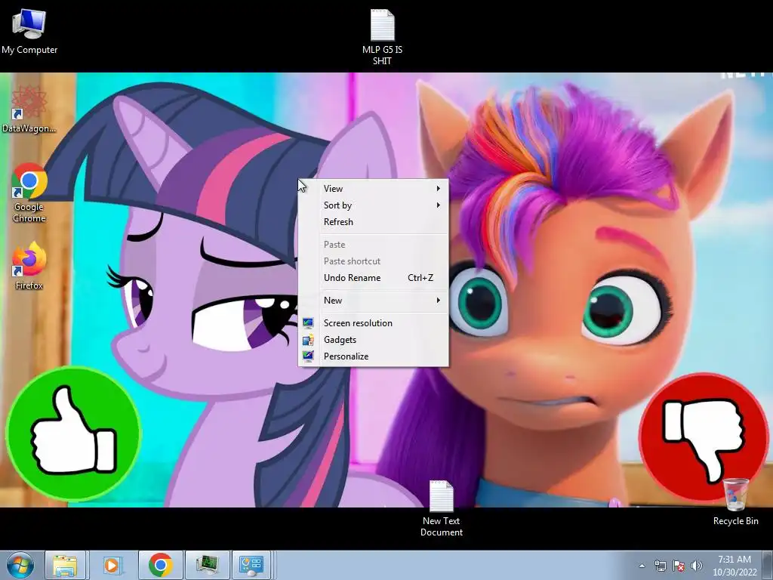Screen dimensions: 773x580
Task: Launch Windows Media Player from the taskbar
Action: (x=112, y=565)
